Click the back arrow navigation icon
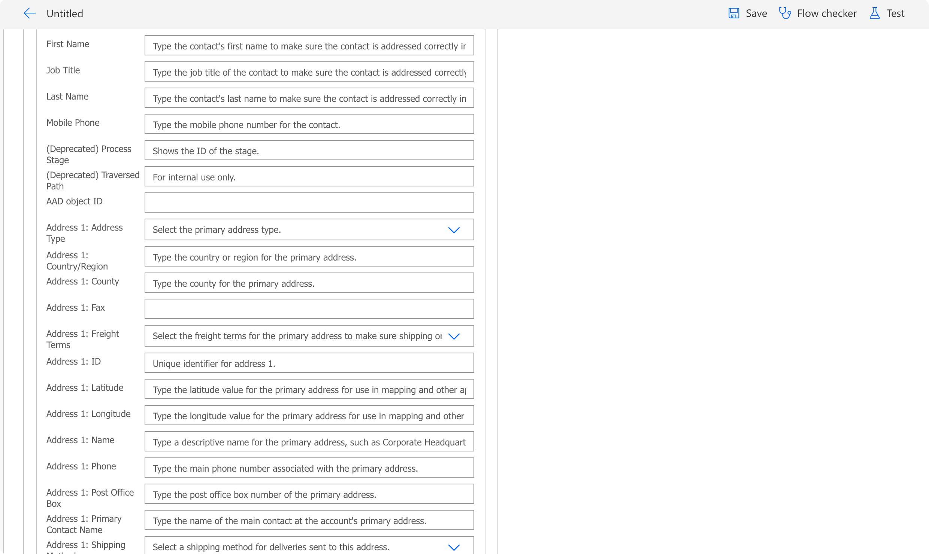The image size is (929, 554). (28, 13)
